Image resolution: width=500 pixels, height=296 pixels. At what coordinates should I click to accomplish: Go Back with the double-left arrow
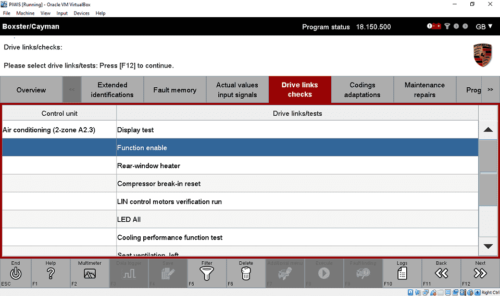click(441, 273)
